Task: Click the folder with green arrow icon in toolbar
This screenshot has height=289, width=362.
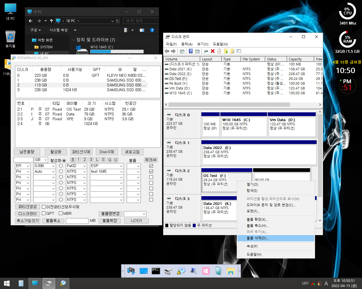Action: click(x=226, y=51)
